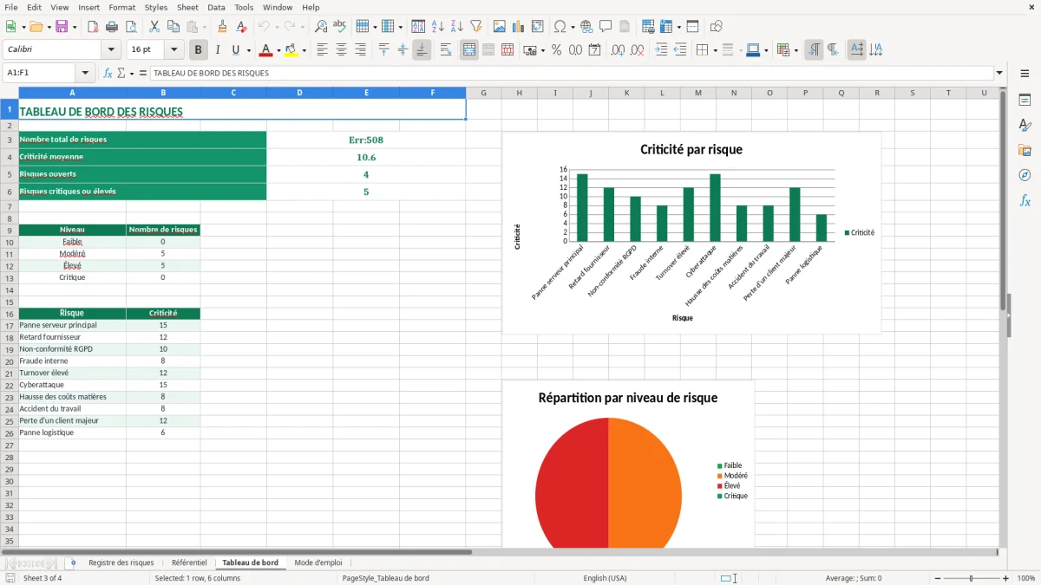Open the Sidebar Styles icon
Viewport: 1041px width, 585px height.
point(1025,126)
